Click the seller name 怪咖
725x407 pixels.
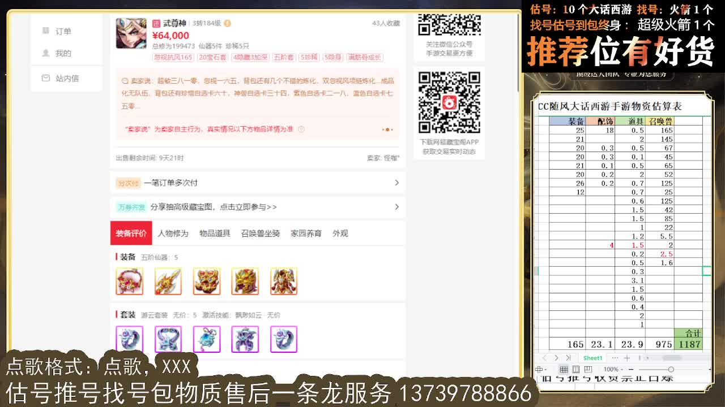point(391,158)
